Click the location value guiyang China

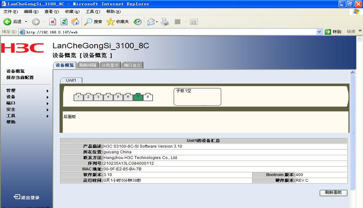tap(117, 152)
